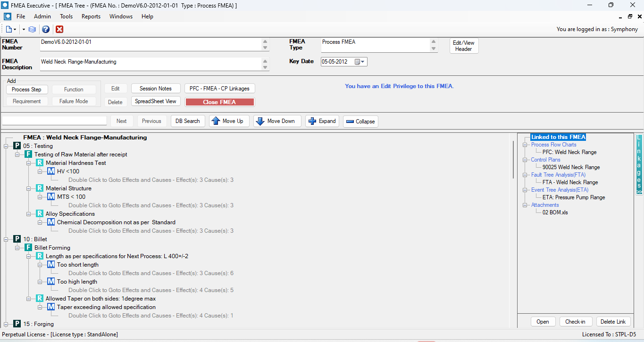644x342 pixels.
Task: Open the Tools menu
Action: point(66,16)
